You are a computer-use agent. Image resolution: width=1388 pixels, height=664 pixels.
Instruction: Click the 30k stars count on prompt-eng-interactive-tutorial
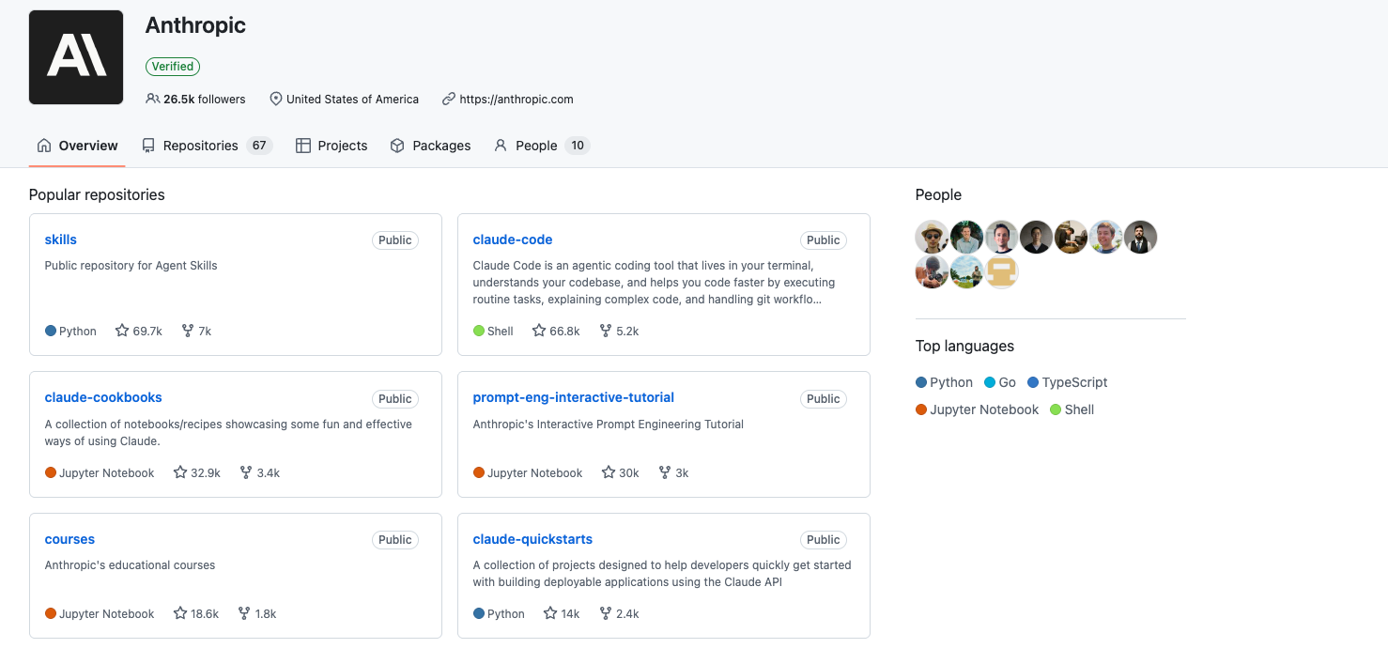pos(629,472)
